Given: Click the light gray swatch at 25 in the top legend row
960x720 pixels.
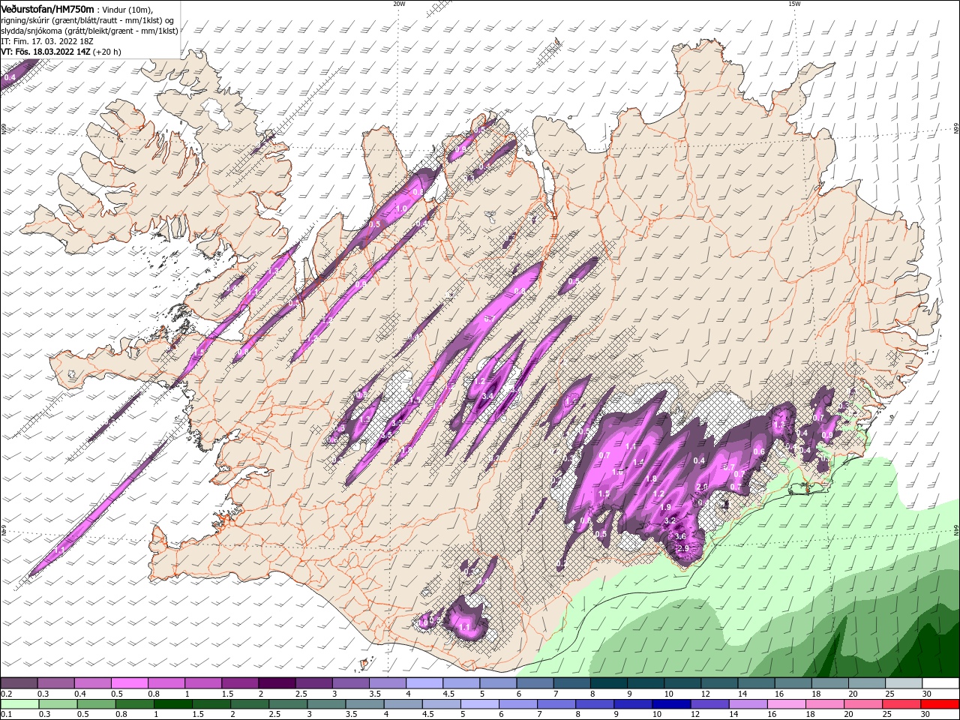Looking at the screenshot, I should 903,683.
